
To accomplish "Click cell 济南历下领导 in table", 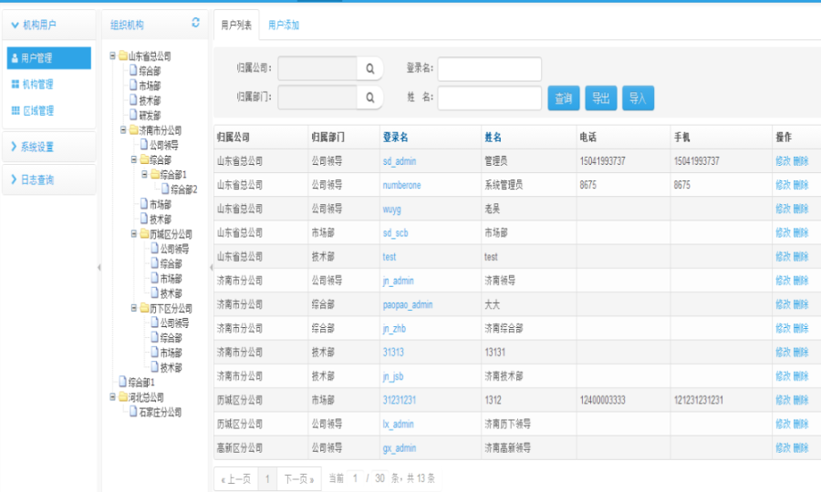I will coord(507,424).
